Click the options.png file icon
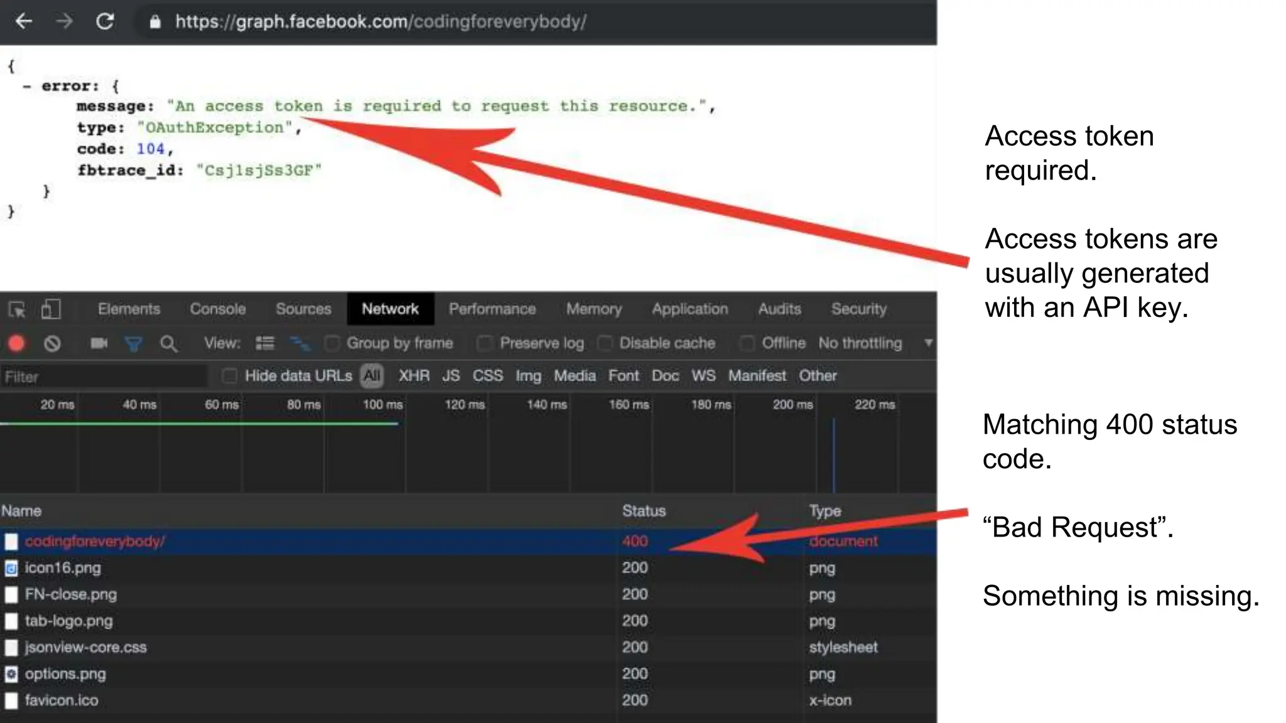The height and width of the screenshot is (723, 1286). point(11,674)
